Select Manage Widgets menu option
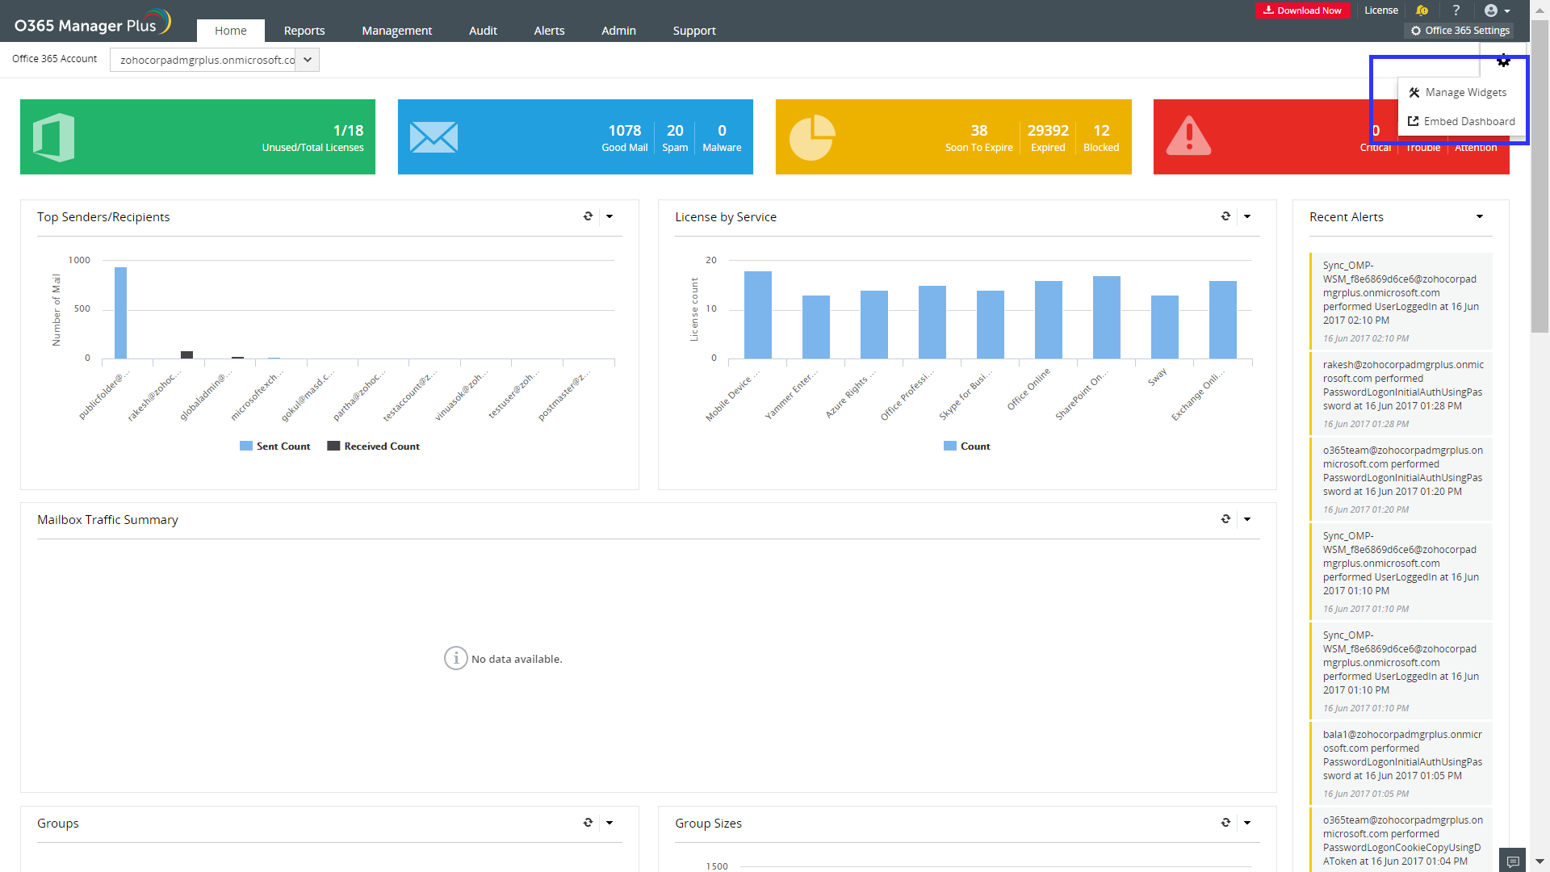This screenshot has height=872, width=1550. [x=1457, y=93]
